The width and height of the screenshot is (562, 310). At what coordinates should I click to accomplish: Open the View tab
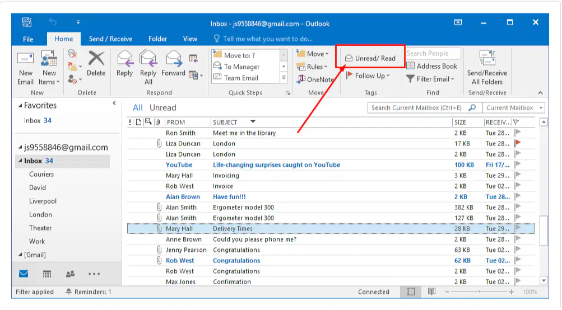click(190, 39)
